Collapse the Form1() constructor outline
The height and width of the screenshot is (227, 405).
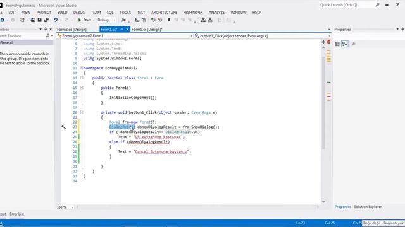click(82, 88)
